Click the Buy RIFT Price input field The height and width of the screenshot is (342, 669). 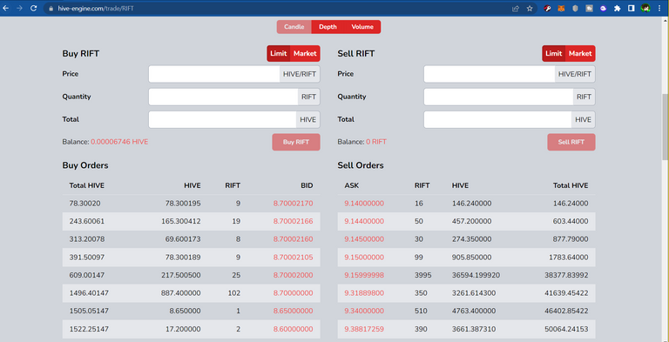[x=214, y=74]
